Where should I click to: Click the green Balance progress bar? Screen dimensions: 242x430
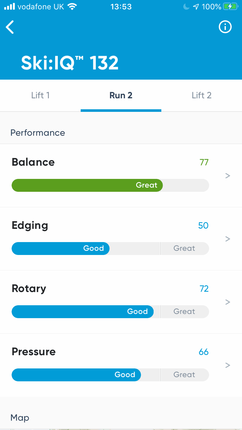87,185
